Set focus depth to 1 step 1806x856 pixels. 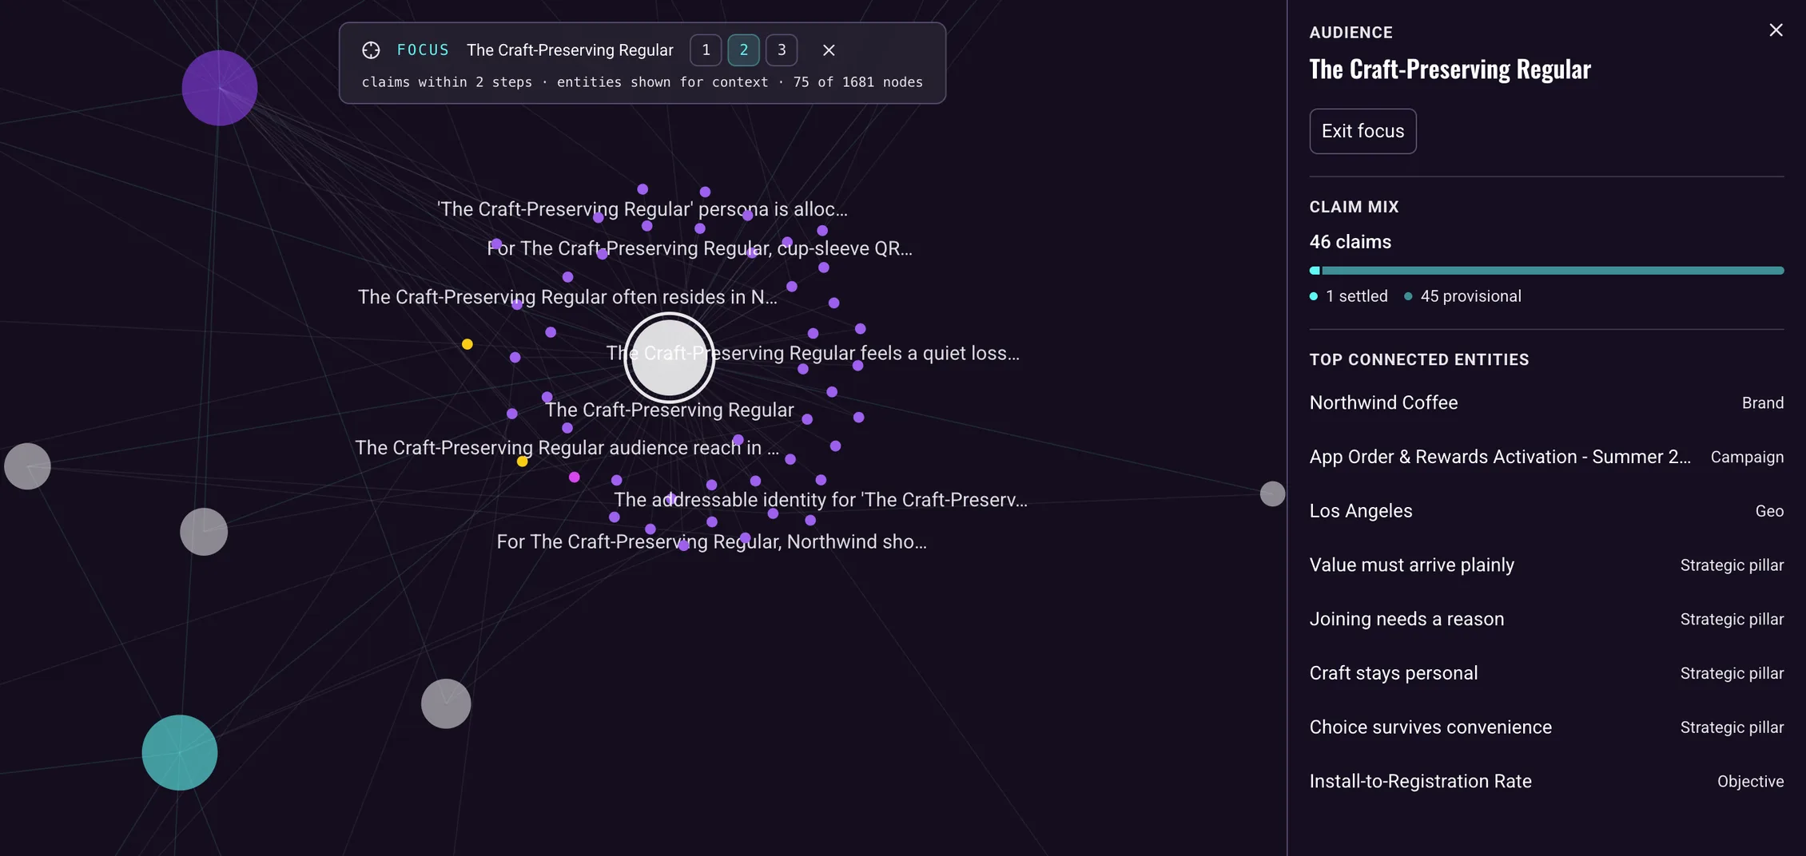(x=706, y=50)
